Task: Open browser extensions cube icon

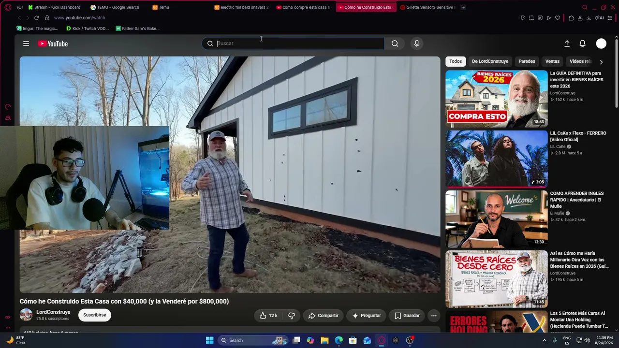Action: click(571, 18)
